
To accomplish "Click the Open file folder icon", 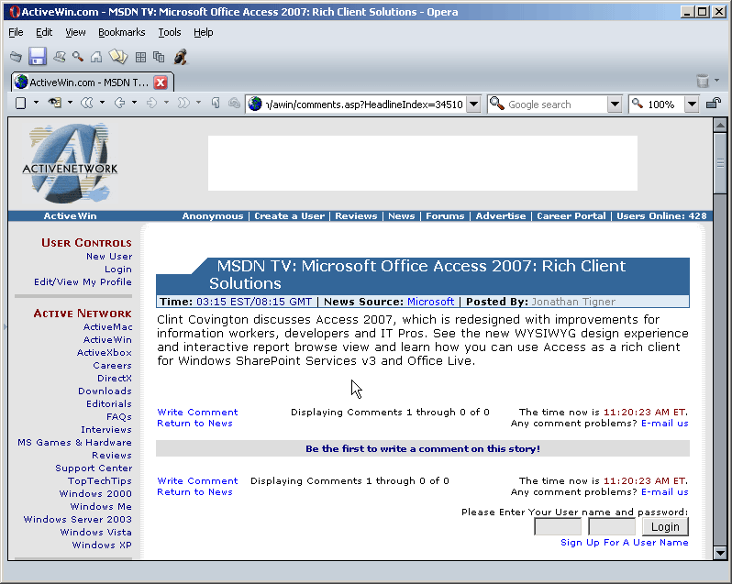I will (x=16, y=57).
